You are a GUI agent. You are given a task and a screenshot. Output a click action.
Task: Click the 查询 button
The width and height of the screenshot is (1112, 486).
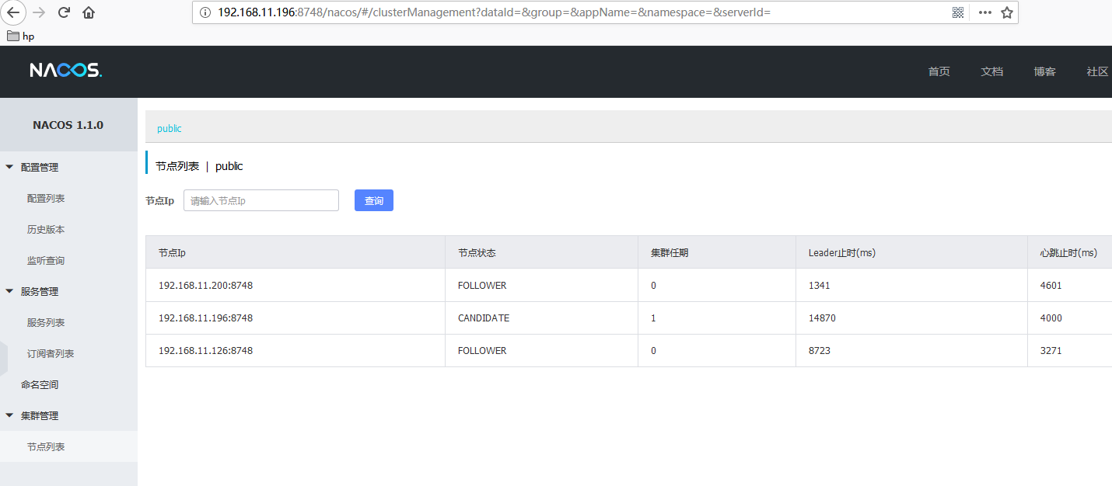coord(374,200)
